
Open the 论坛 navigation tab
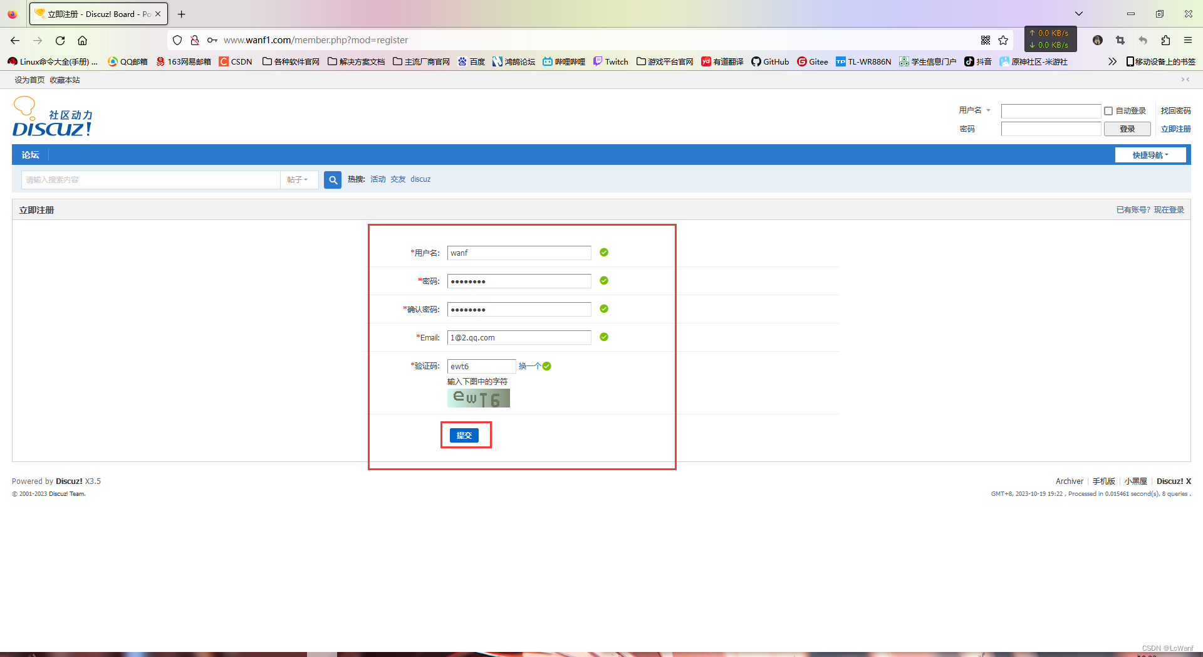click(x=30, y=155)
